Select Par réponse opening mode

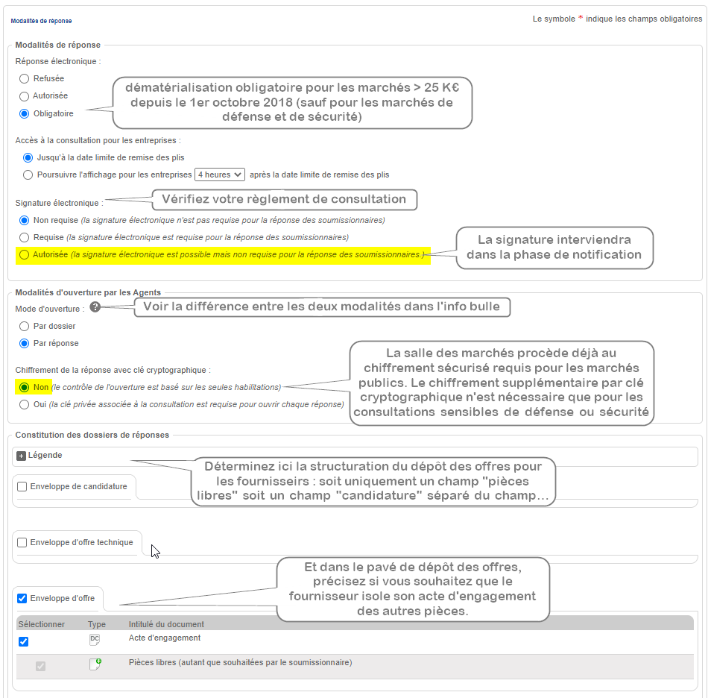[x=25, y=343]
